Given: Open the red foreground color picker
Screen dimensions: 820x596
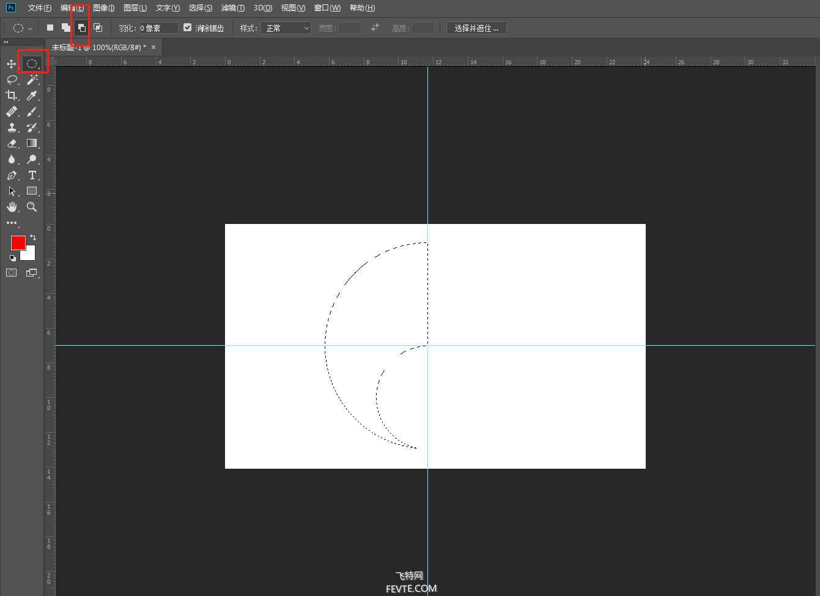Looking at the screenshot, I should point(18,242).
